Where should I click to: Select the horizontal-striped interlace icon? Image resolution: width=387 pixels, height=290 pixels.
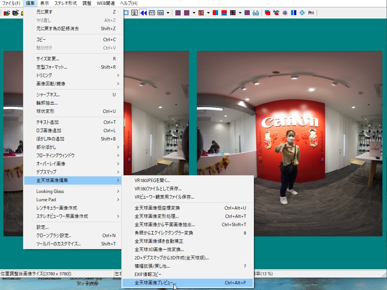(x=178, y=13)
